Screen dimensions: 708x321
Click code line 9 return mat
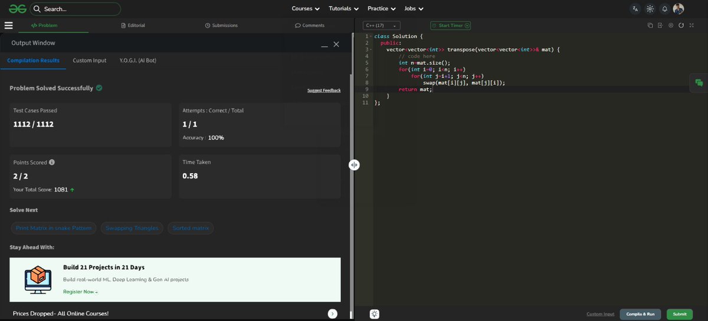coord(416,89)
